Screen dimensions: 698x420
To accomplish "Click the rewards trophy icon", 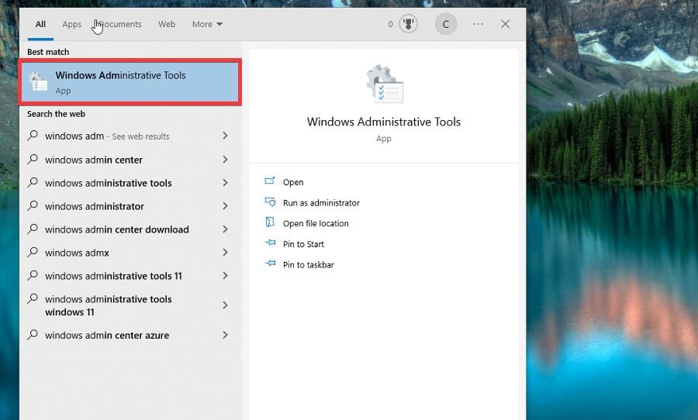I will pos(408,23).
